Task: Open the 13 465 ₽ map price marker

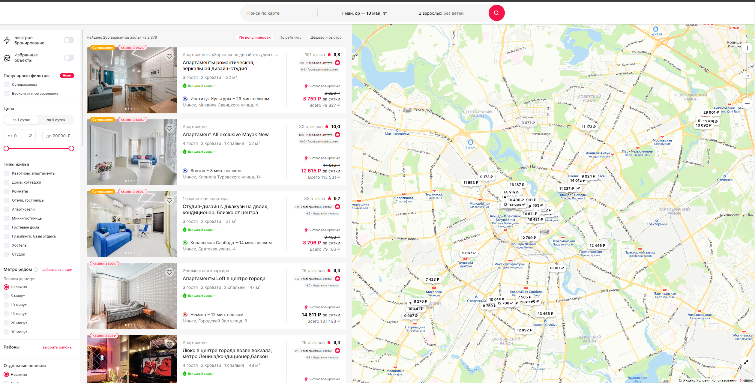Action: (545, 314)
